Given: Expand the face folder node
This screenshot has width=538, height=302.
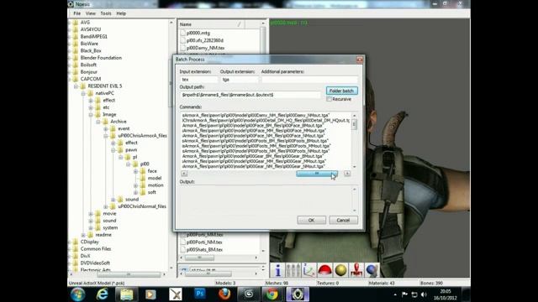Looking at the screenshot, I should pos(135,171).
